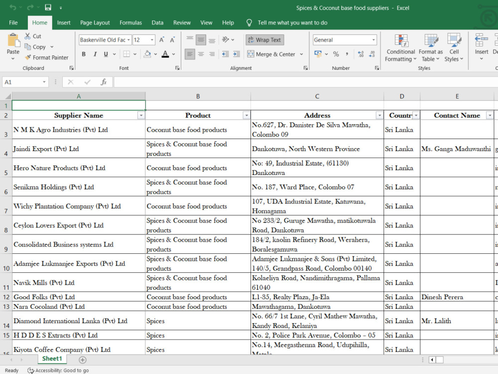Click the Increase Font Size icon
This screenshot has height=374, width=498.
(162, 40)
